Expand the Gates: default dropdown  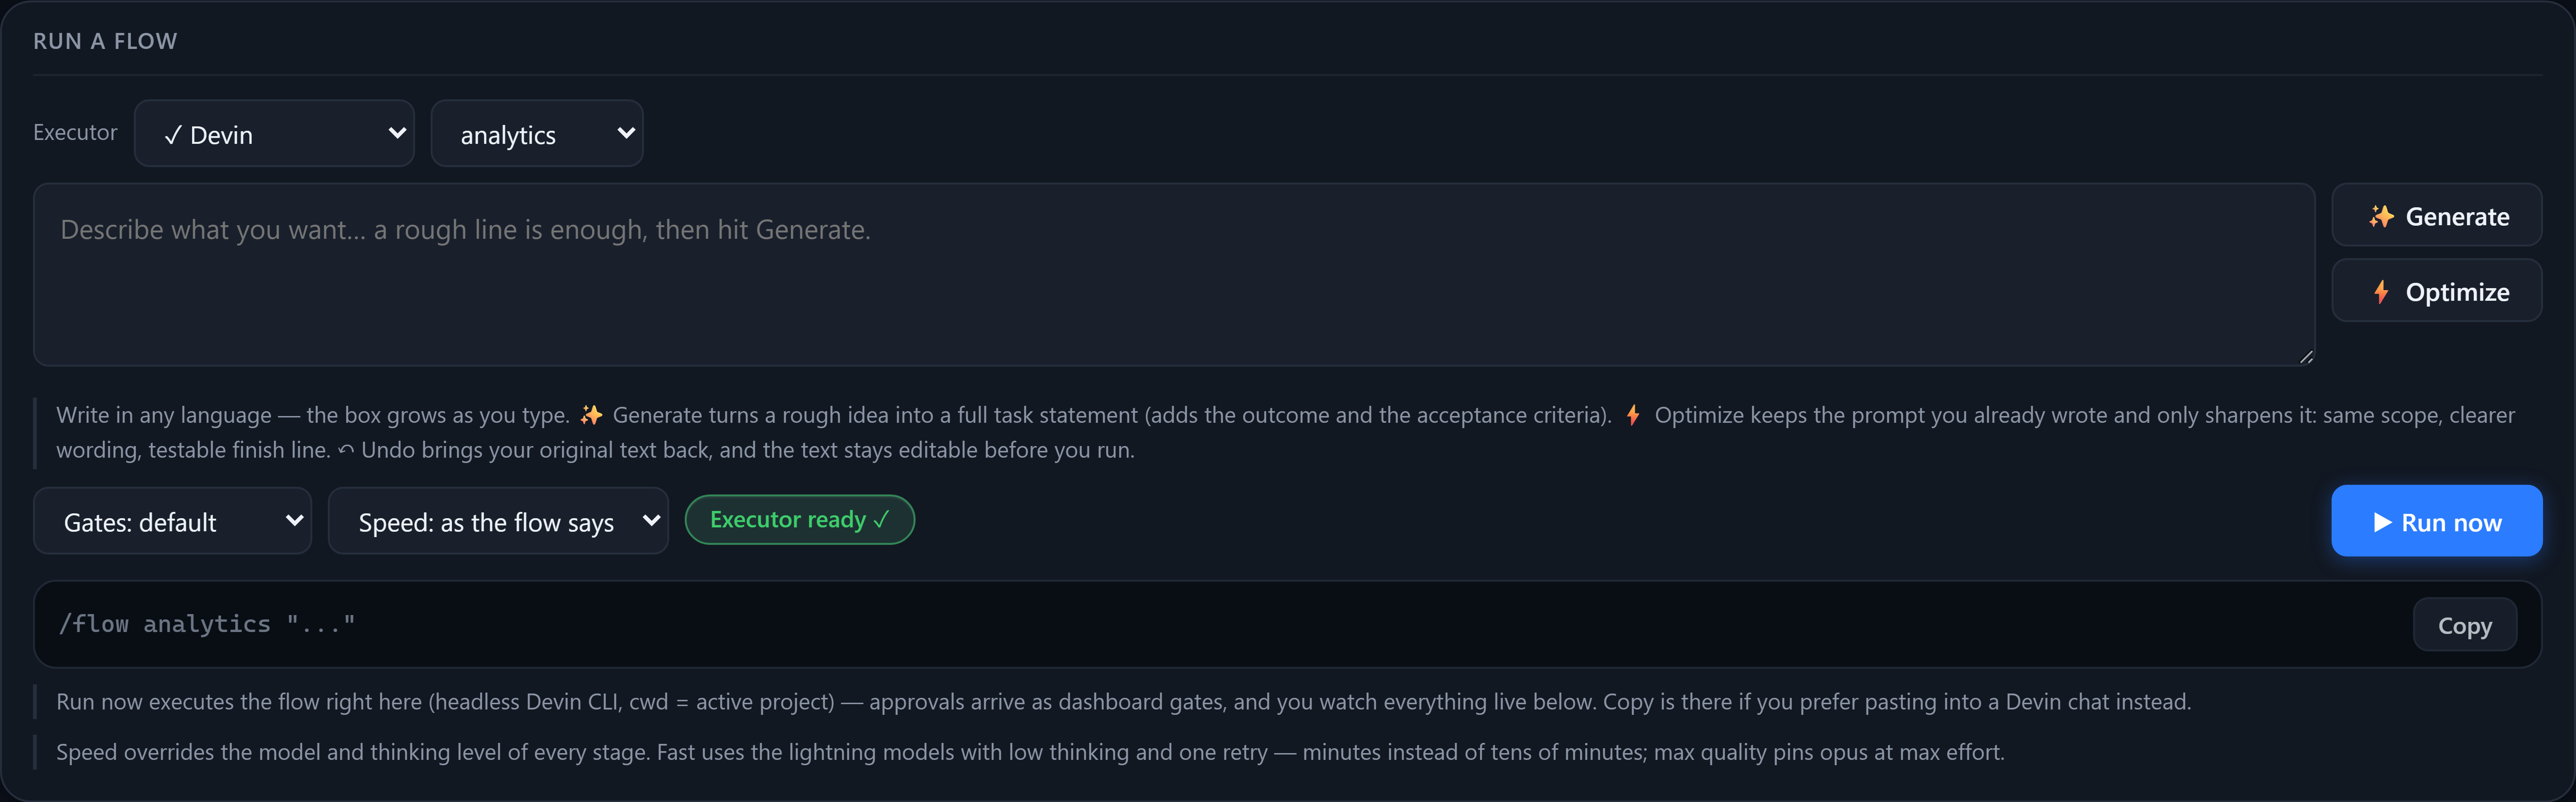pos(173,520)
